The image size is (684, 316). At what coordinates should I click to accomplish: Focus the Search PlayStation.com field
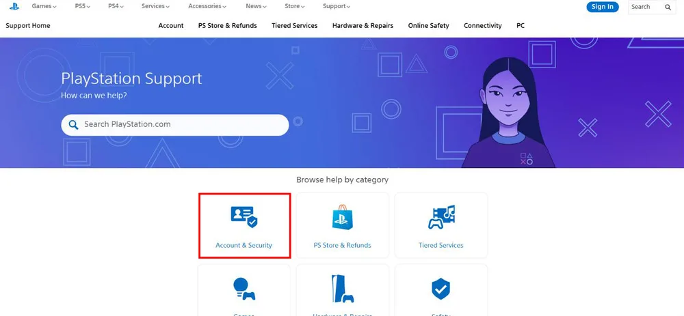175,125
